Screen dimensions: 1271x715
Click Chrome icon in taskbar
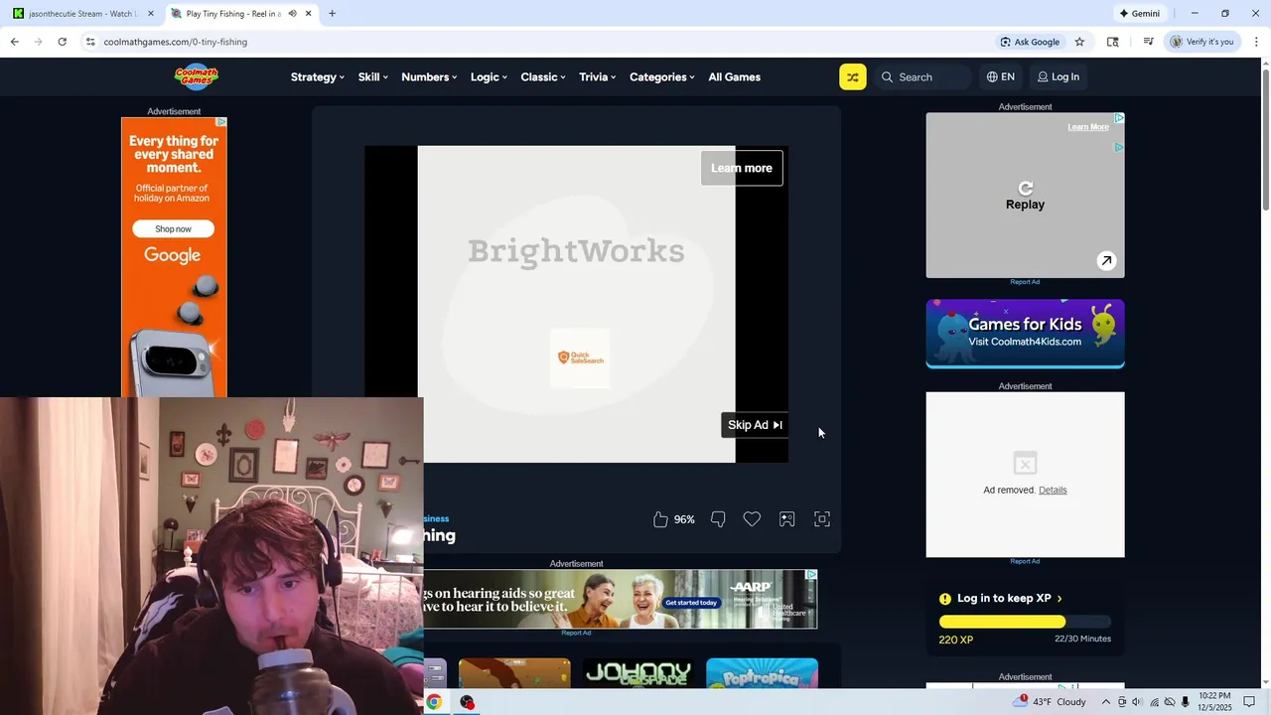click(x=434, y=702)
